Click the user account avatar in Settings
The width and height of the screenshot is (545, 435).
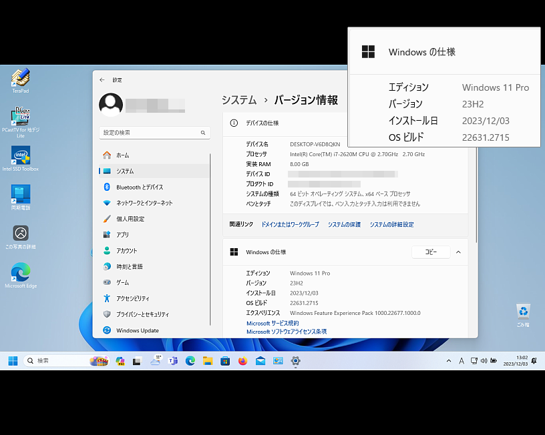111,105
